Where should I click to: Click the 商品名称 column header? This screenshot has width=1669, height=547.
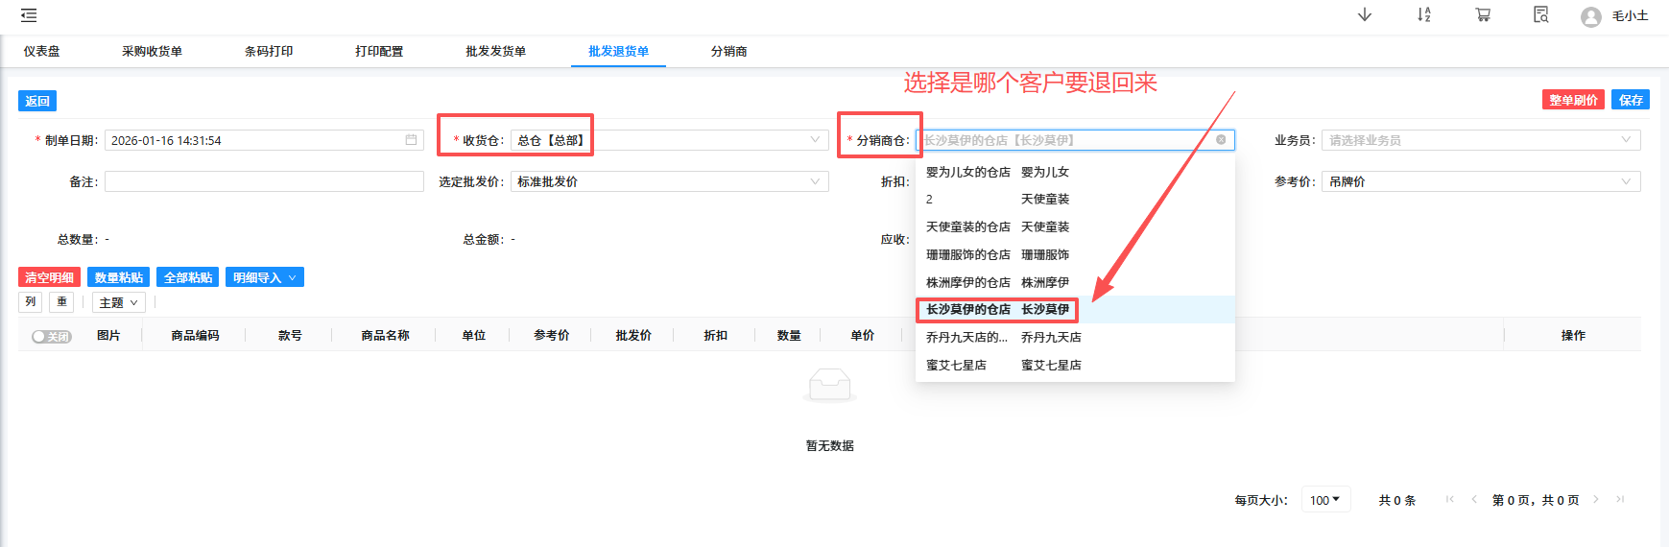(385, 335)
